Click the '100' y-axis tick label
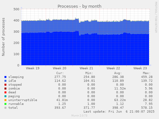 coord(16,54)
